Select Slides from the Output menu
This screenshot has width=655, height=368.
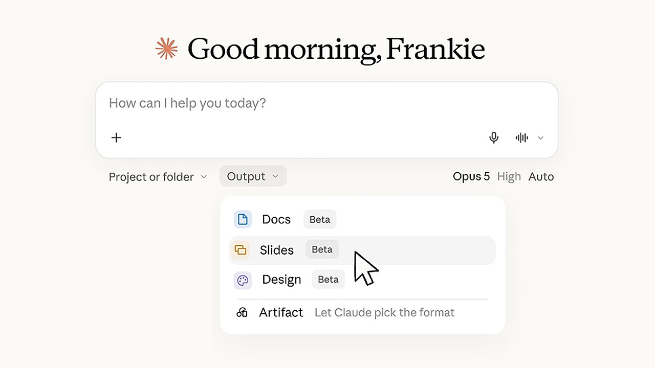pos(362,250)
